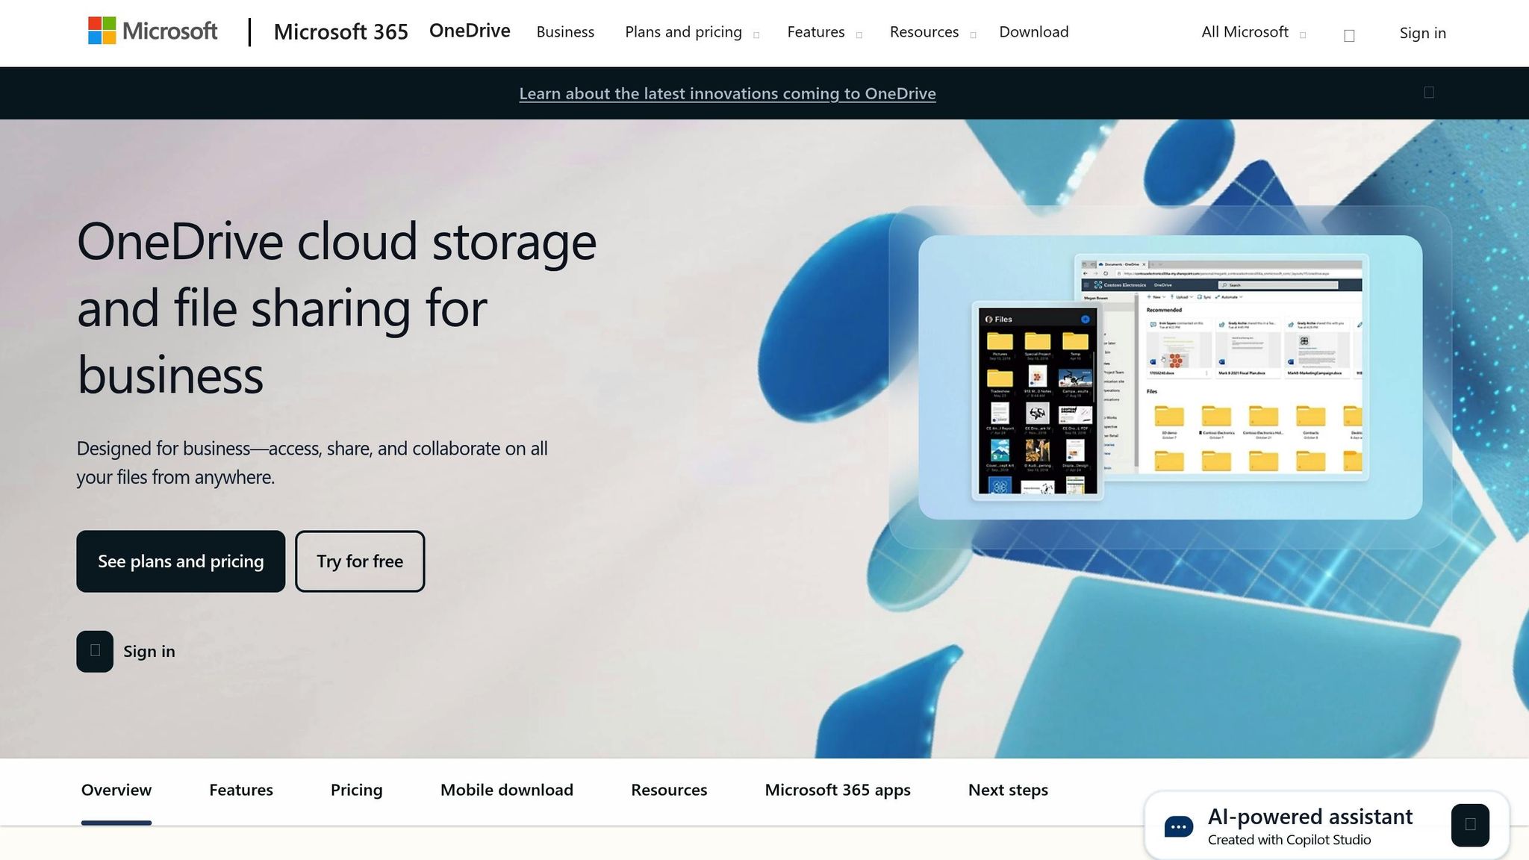This screenshot has width=1529, height=860.
Task: Switch to the Pricing tab
Action: [357, 789]
